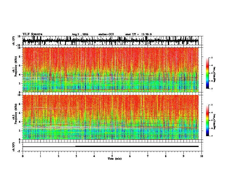Click the log(PSD) label beside ch.2 color bar

[215, 122]
